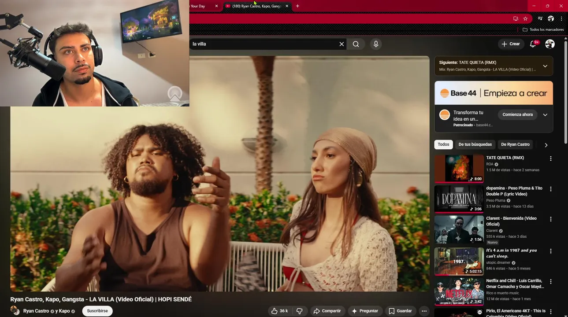The image size is (568, 317).
Task: Open options for TATE QUIETA (RMX)
Action: (x=550, y=158)
